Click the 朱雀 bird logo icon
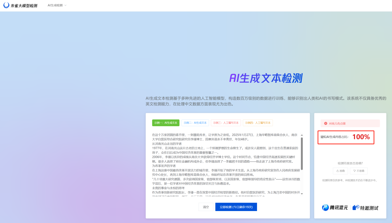392x223 pixels. [6, 5]
